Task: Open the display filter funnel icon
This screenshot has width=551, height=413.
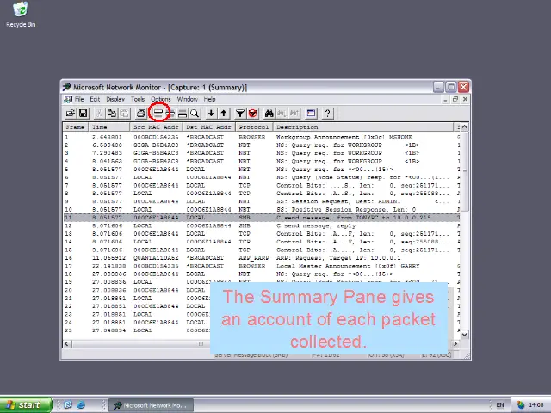Action: coord(240,113)
